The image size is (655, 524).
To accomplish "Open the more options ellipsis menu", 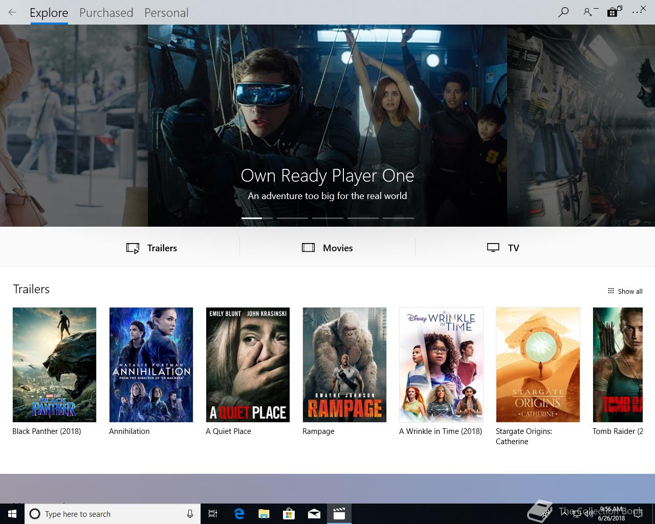I will [x=638, y=12].
